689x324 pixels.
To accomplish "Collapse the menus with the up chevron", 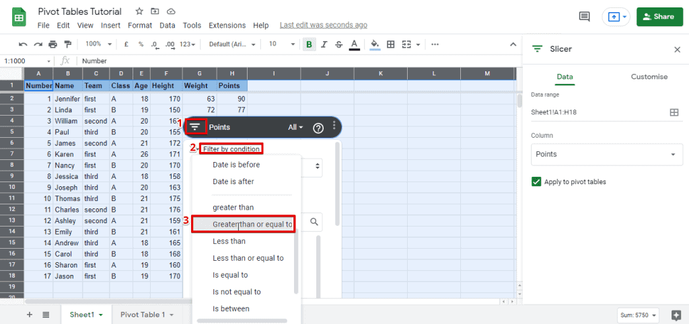I will (x=513, y=44).
